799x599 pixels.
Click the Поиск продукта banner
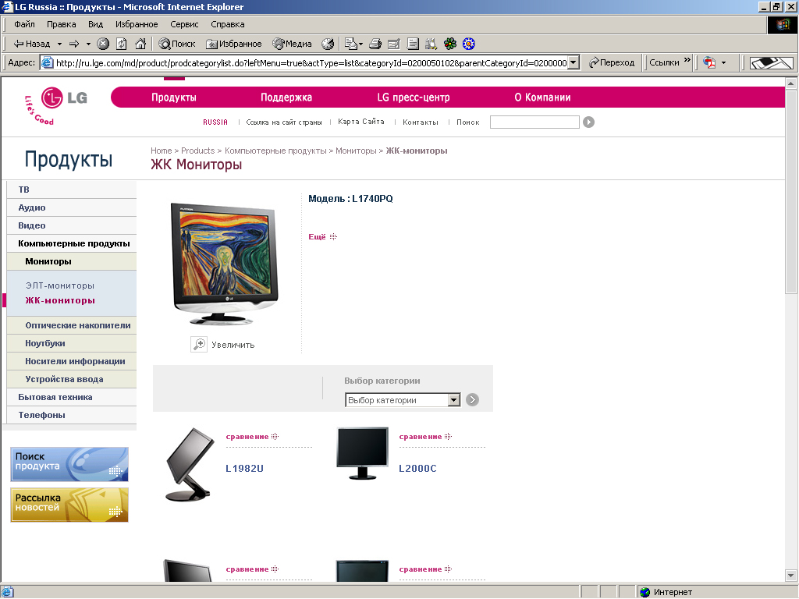pos(69,464)
